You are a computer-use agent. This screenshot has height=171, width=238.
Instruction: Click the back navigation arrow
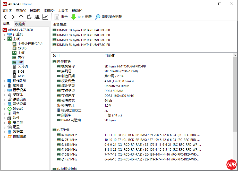[x=5, y=17]
